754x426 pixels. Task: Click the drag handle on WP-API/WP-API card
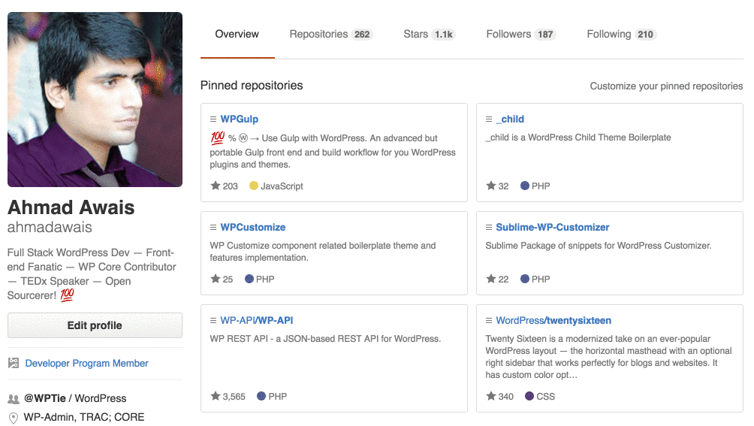click(x=213, y=321)
